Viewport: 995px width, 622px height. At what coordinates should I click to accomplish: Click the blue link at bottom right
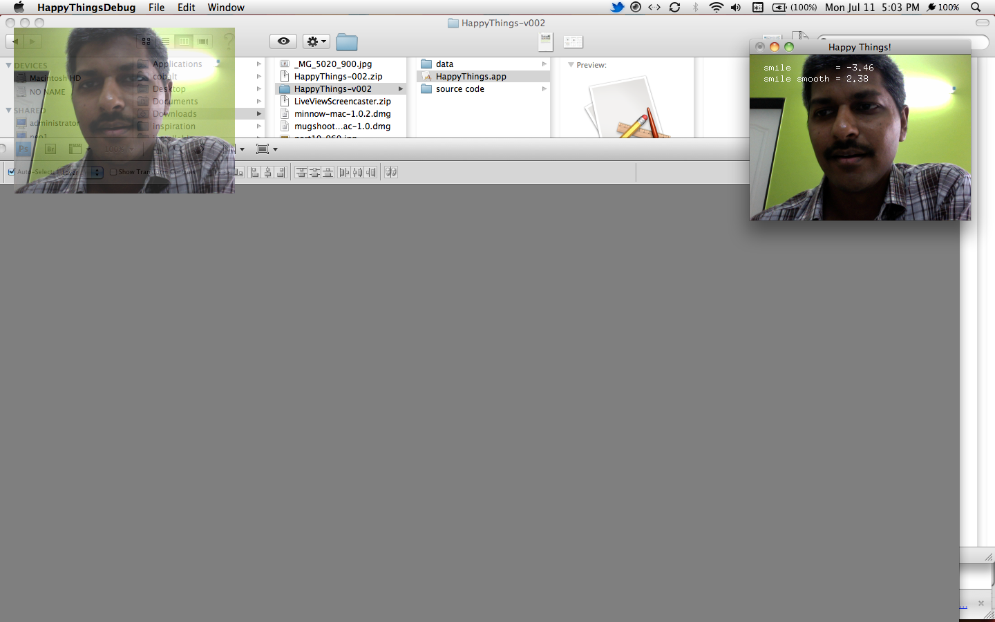(x=963, y=607)
